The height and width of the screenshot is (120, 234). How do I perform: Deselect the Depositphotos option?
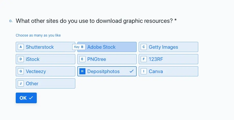click(x=107, y=71)
